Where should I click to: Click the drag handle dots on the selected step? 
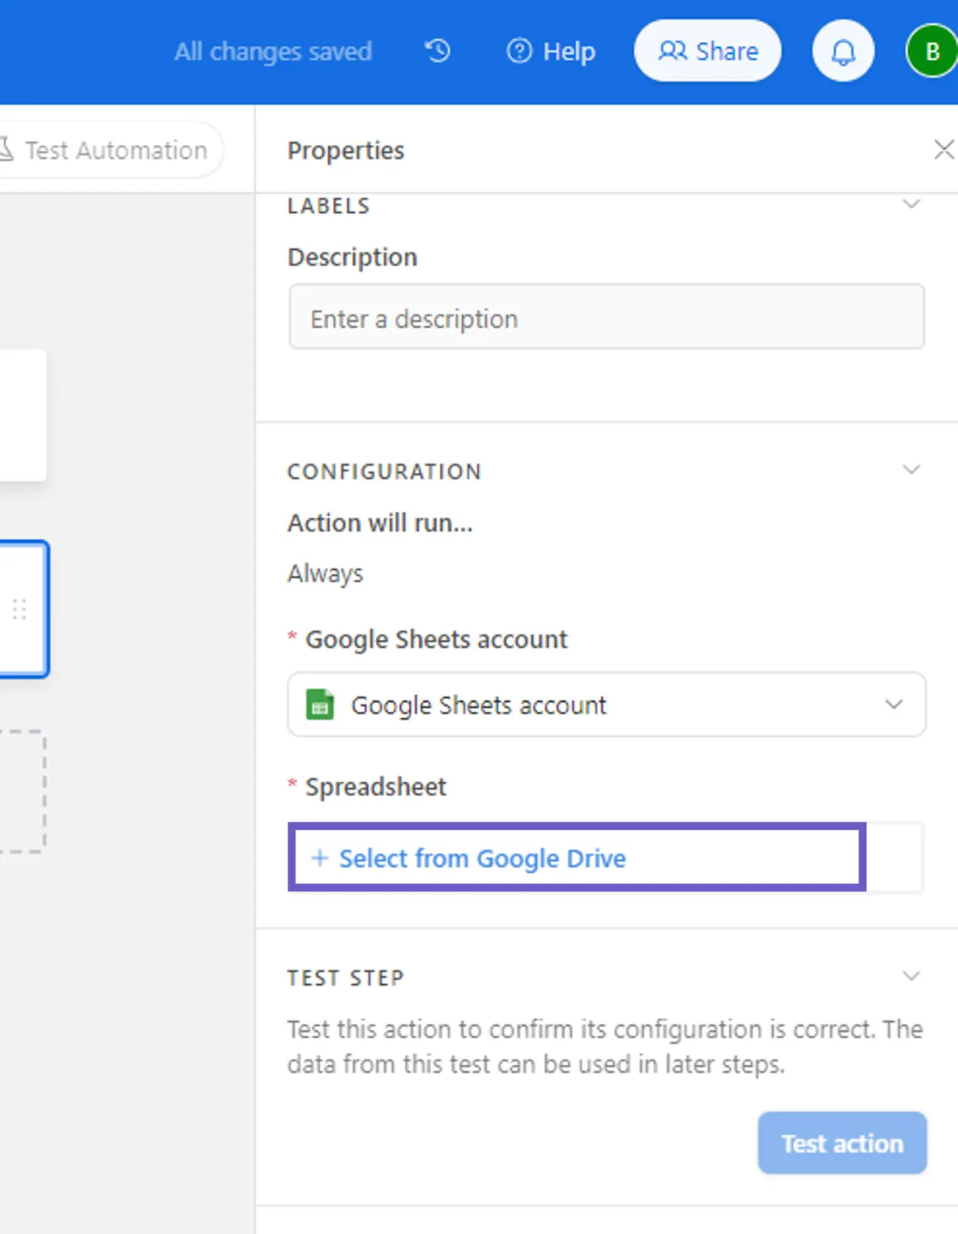point(20,609)
